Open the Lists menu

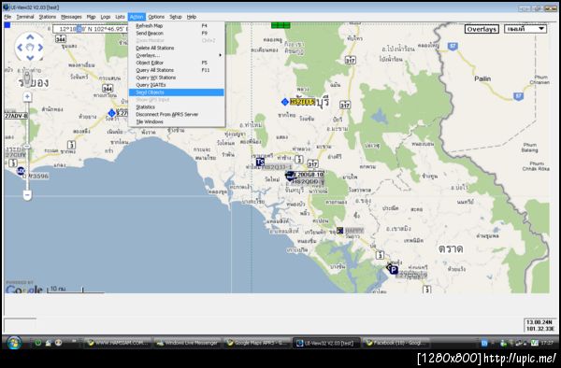pyautogui.click(x=120, y=17)
